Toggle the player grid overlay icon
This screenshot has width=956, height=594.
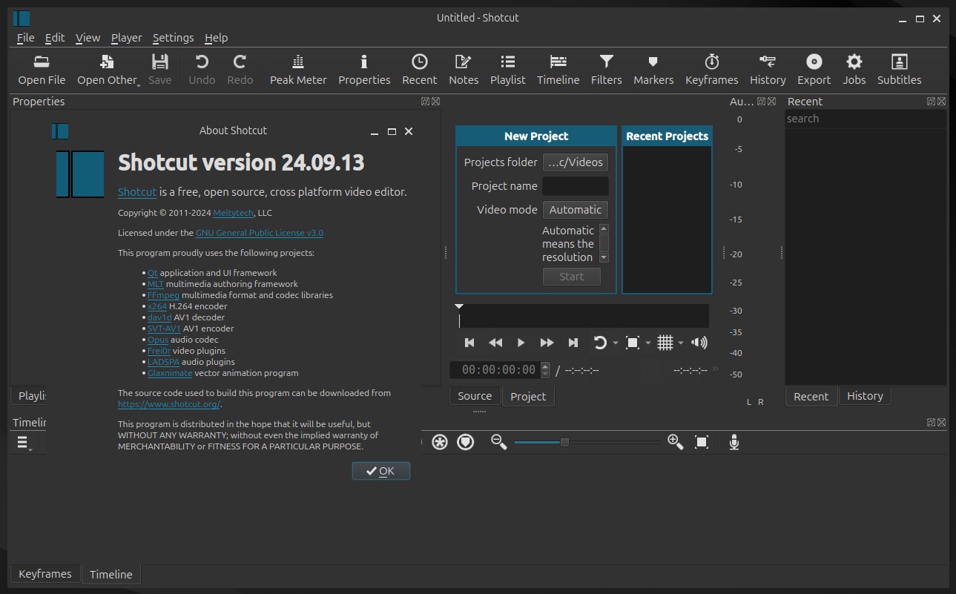click(x=665, y=343)
